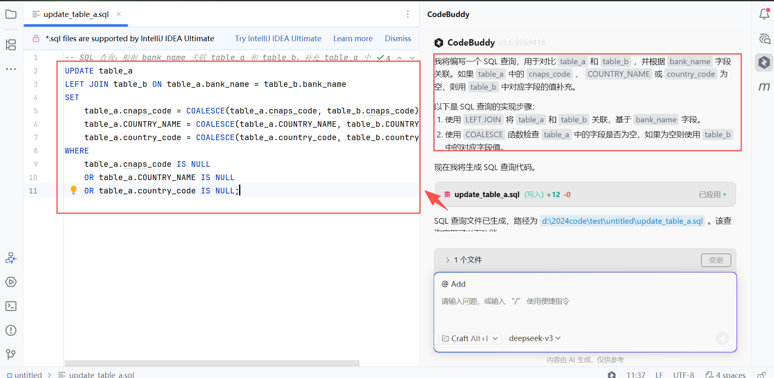Open the Project folder tool window
The width and height of the screenshot is (774, 378).
click(x=11, y=15)
